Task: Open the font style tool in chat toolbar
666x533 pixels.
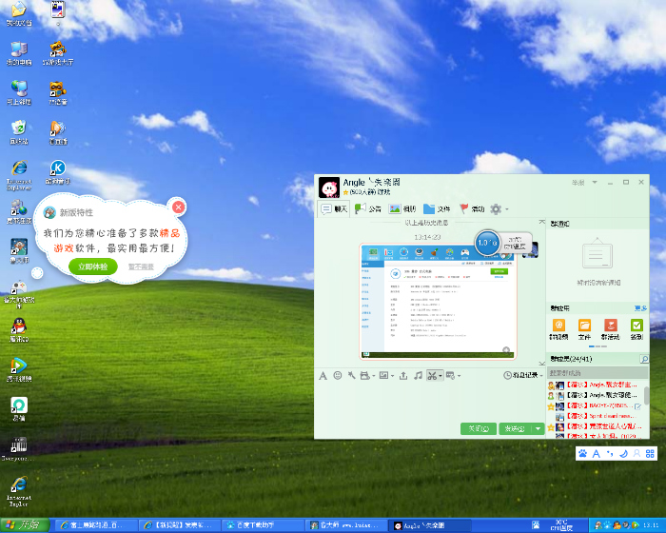Action: pos(323,375)
